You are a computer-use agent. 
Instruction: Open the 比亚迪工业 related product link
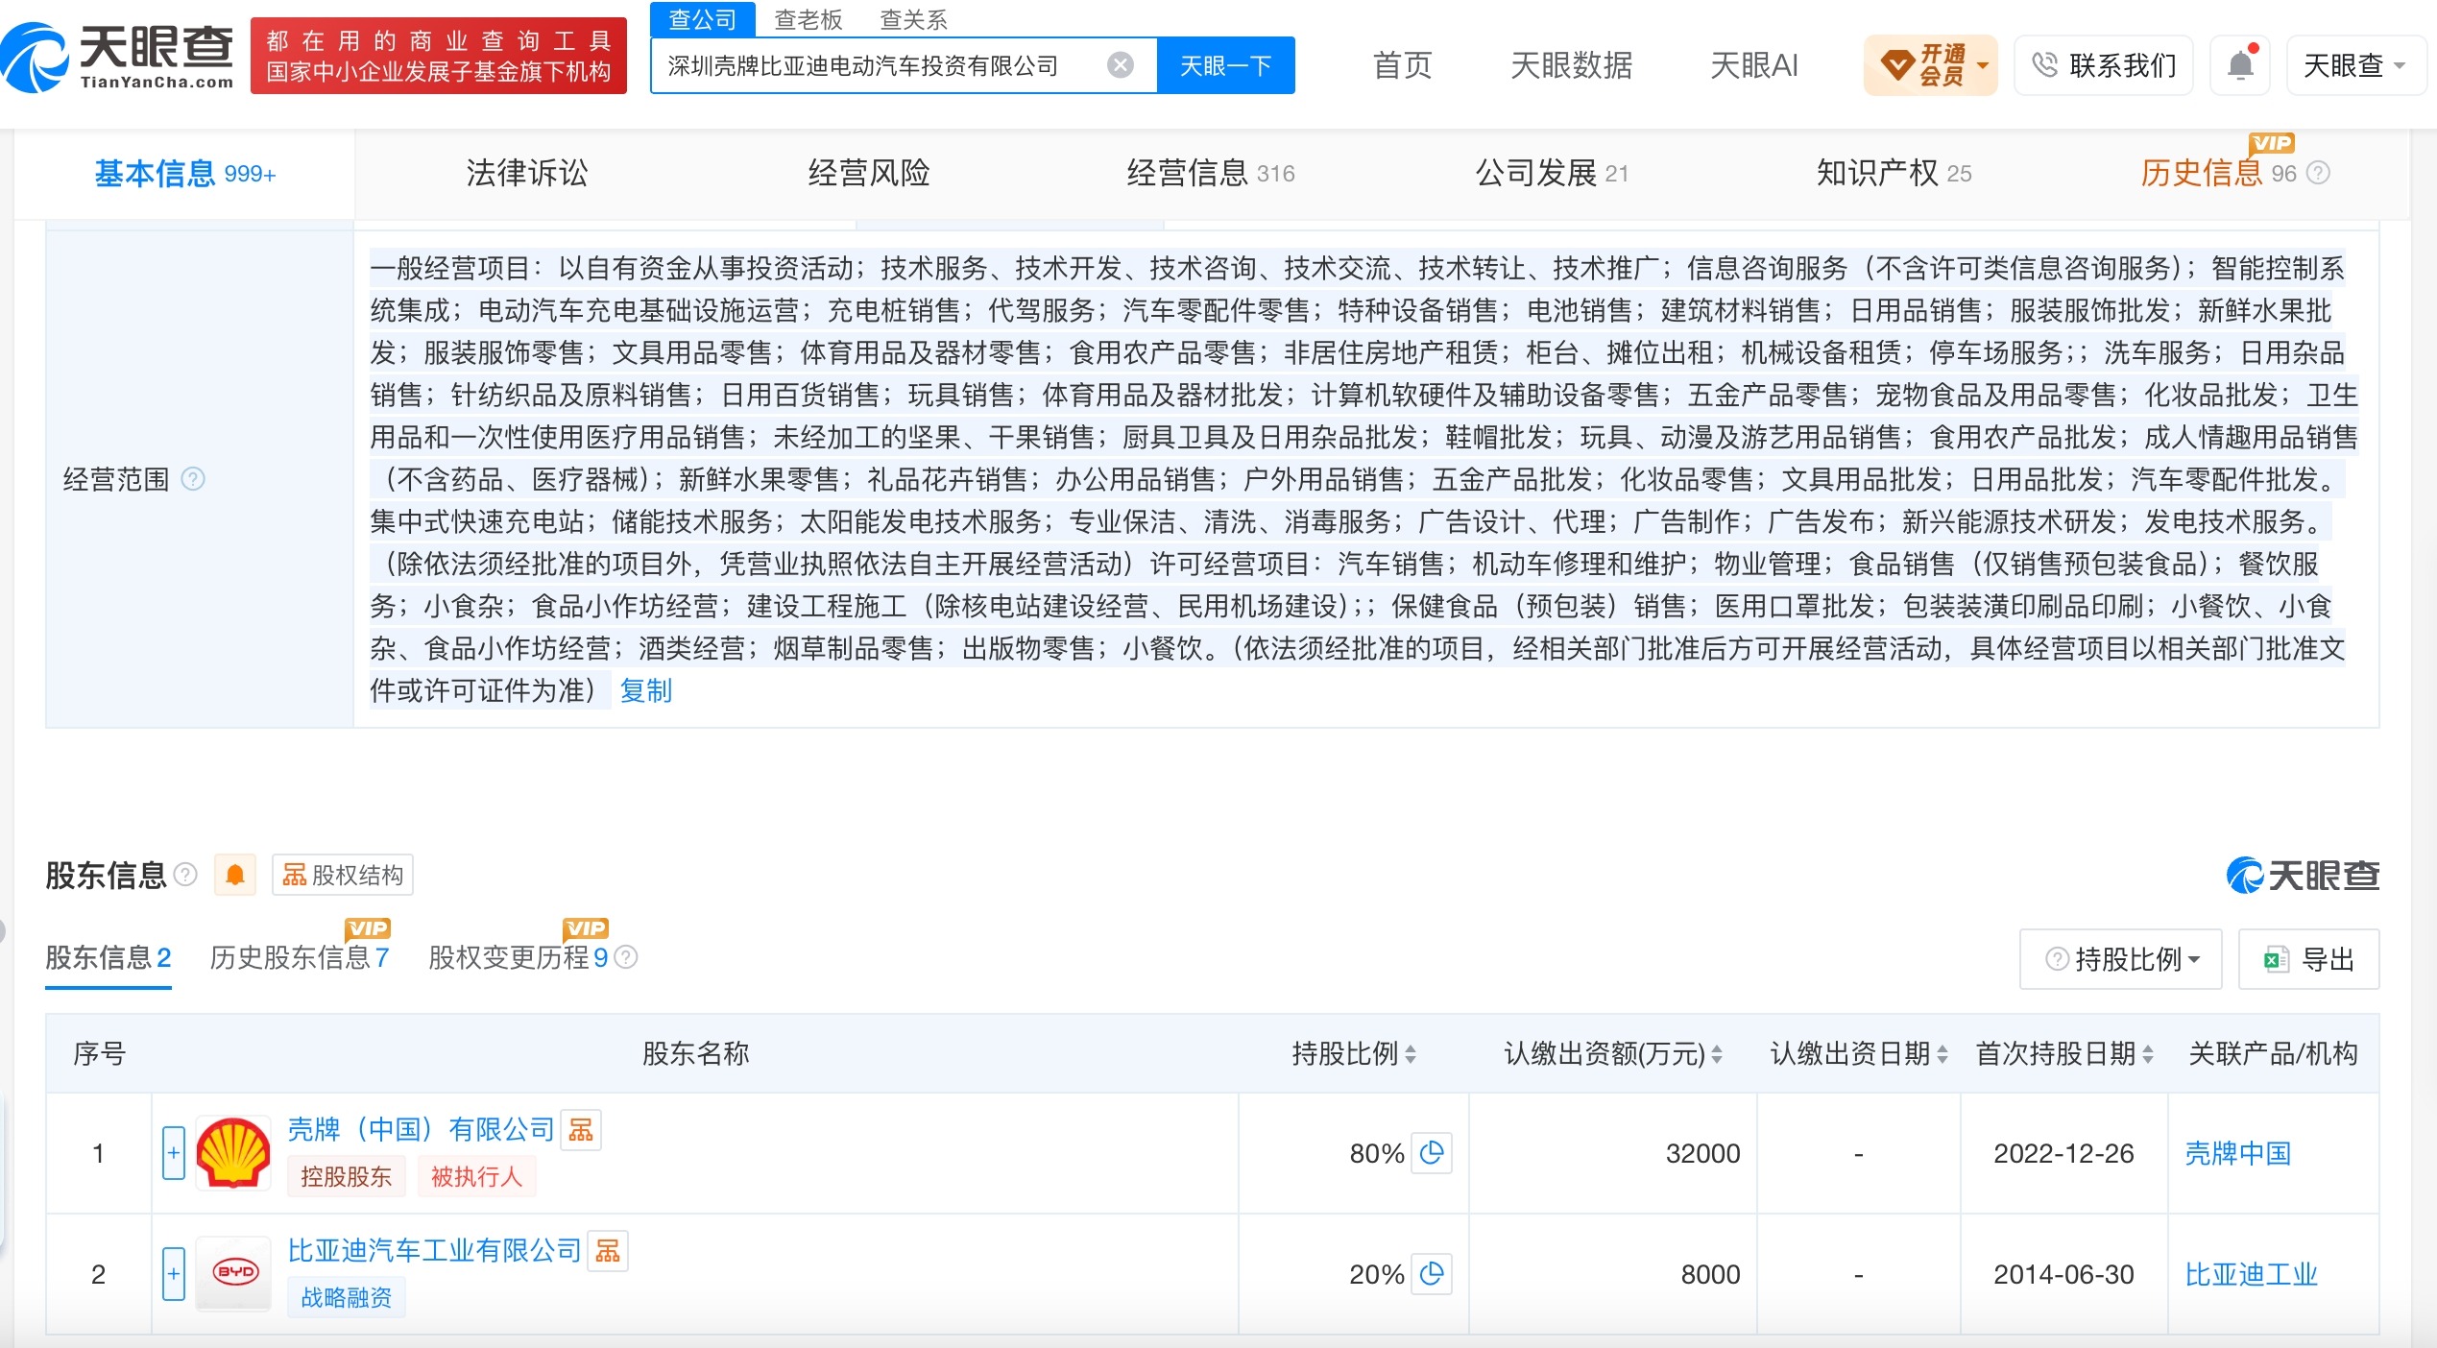pos(2252,1274)
